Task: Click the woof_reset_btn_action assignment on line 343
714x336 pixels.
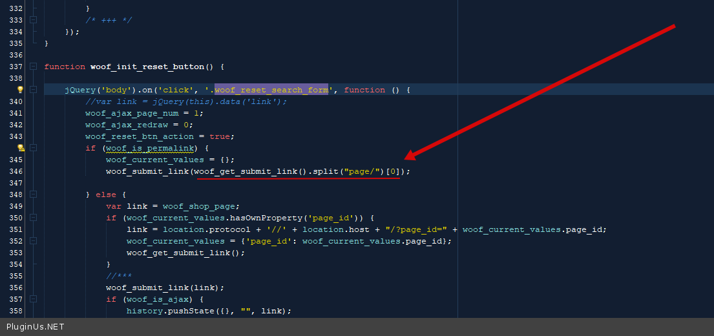Action: 139,136
